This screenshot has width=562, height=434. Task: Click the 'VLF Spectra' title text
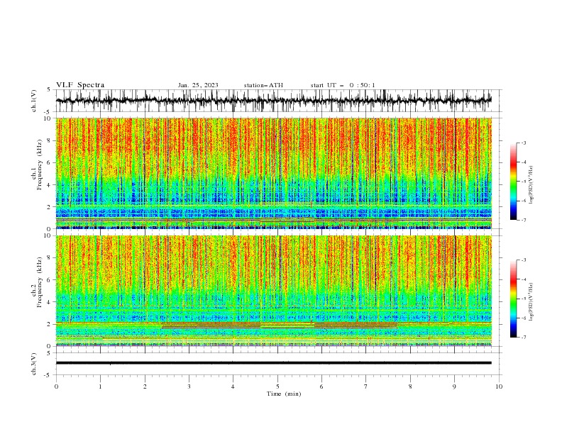tap(80, 85)
